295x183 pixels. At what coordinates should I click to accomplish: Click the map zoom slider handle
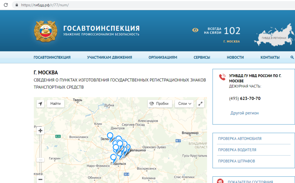tap(40, 160)
